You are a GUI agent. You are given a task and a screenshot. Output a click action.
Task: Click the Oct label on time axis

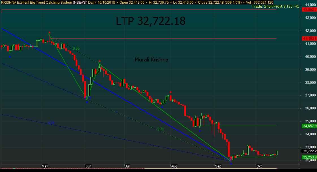[259, 166]
